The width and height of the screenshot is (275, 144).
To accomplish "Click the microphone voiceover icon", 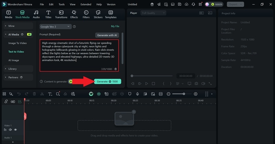I will (137, 94).
